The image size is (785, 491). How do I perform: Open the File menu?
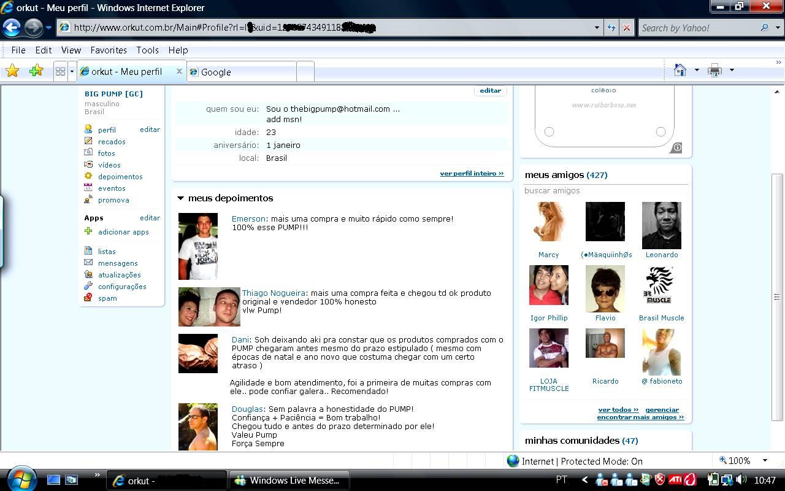(x=18, y=50)
